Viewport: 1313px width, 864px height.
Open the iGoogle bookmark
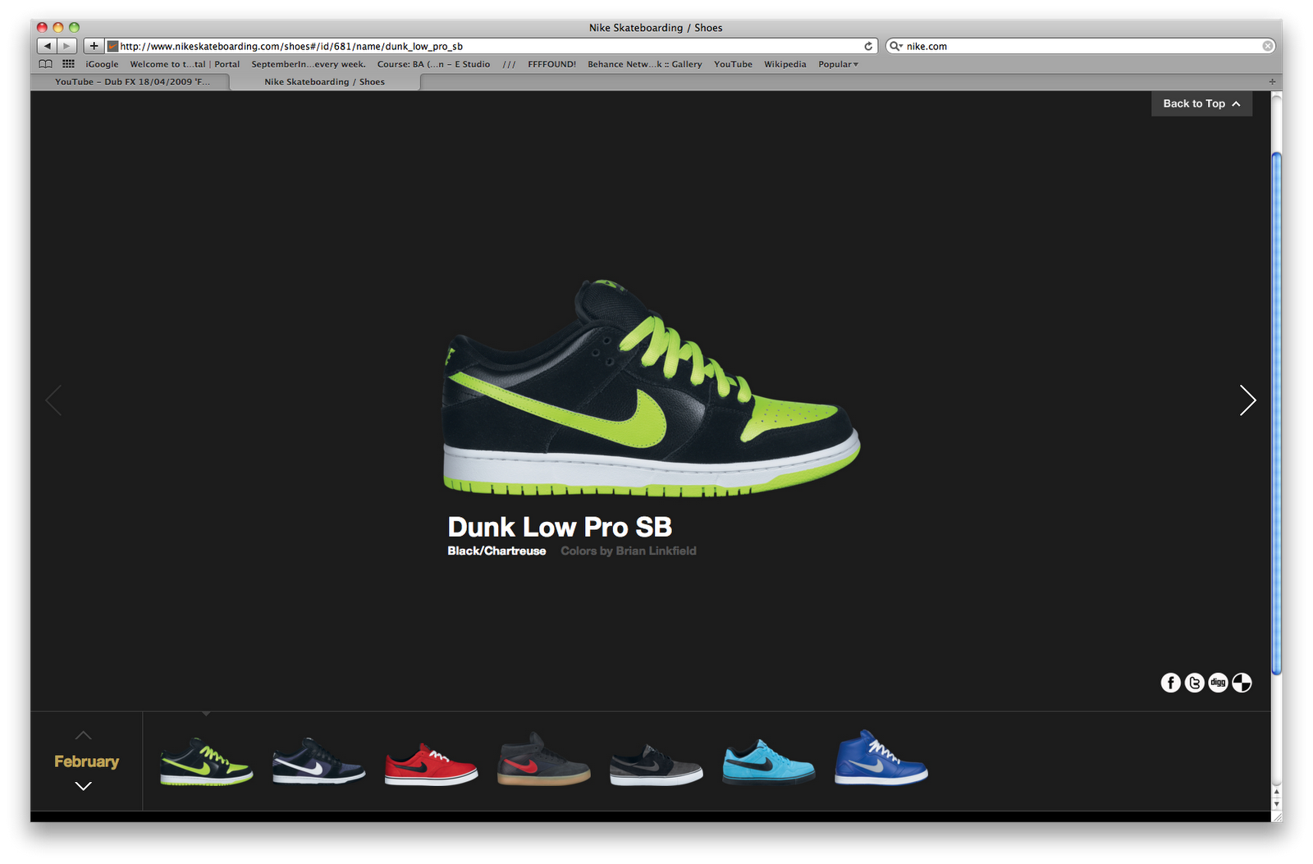click(x=102, y=64)
